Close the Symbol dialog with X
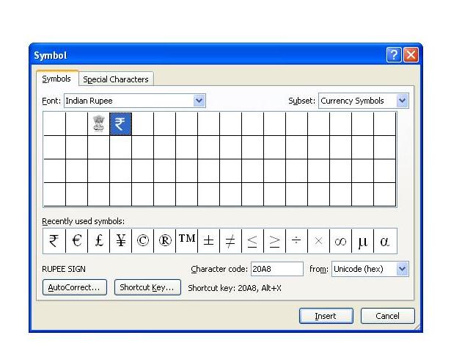451x349 pixels. click(x=411, y=55)
